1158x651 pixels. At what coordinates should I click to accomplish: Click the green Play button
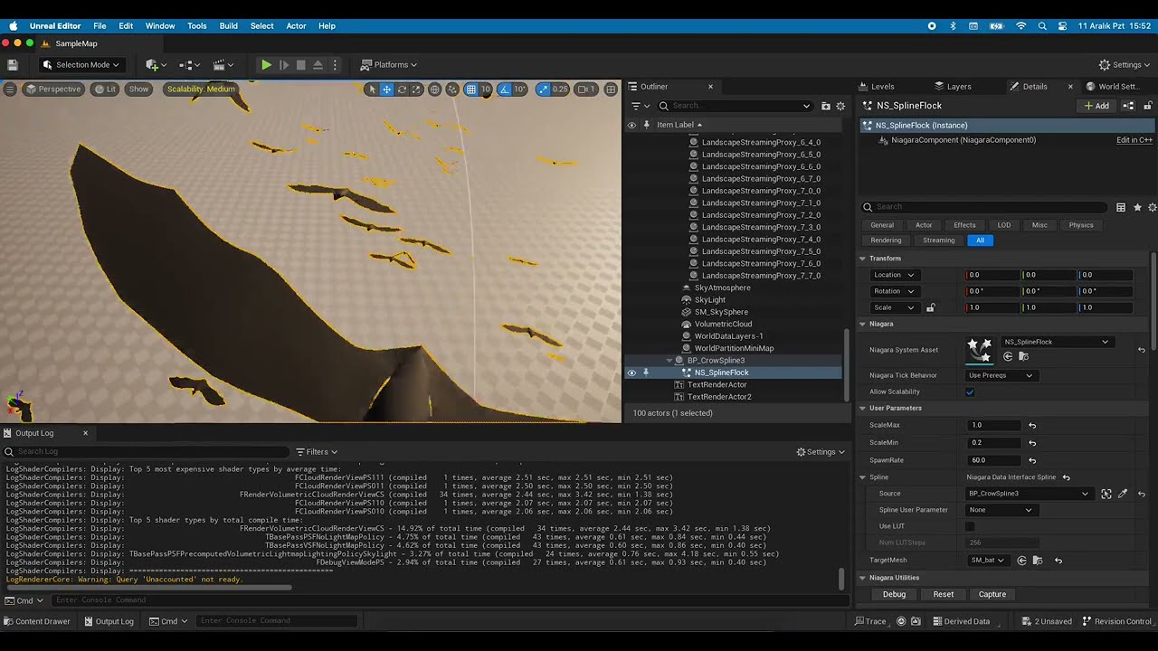(x=266, y=65)
